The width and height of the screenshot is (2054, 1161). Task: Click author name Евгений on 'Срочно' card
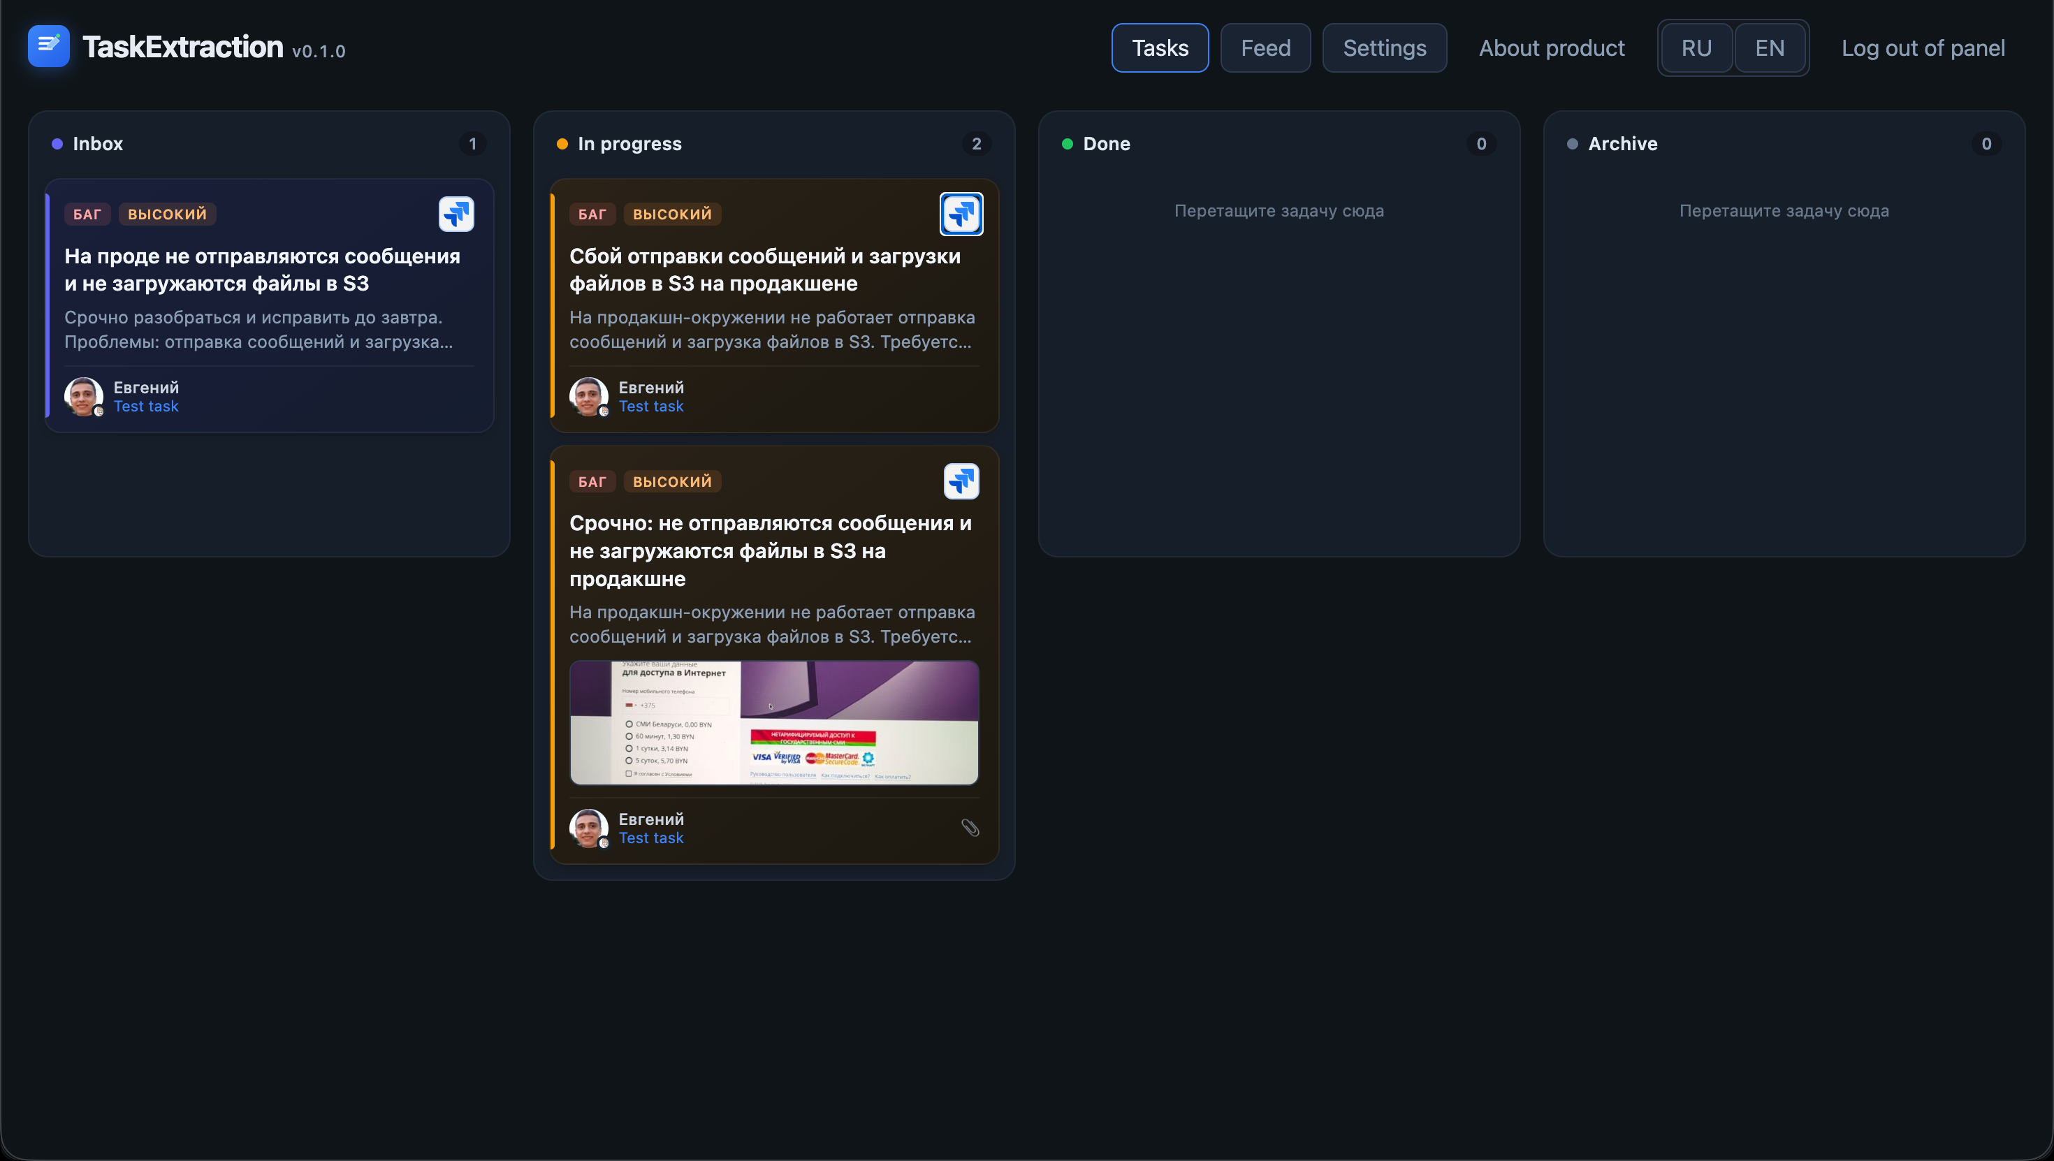[x=650, y=819]
